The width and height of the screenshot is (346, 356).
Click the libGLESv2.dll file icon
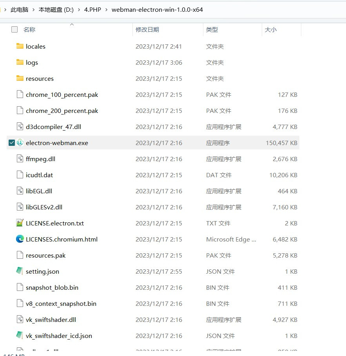(x=20, y=207)
